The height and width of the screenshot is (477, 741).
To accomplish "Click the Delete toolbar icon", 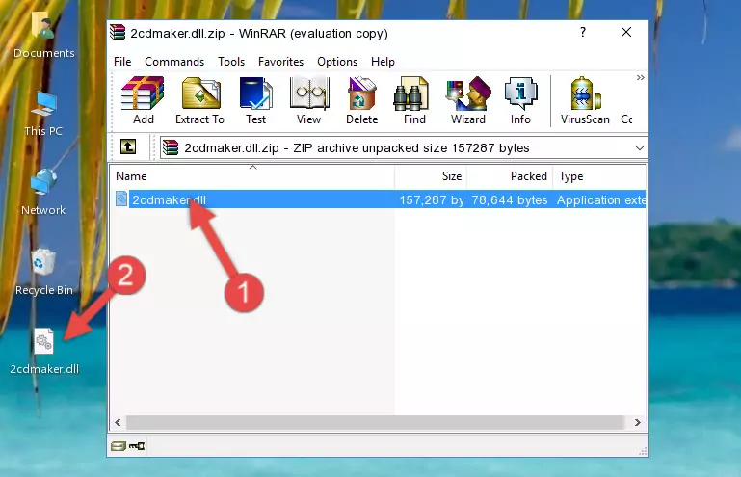I will tap(362, 100).
